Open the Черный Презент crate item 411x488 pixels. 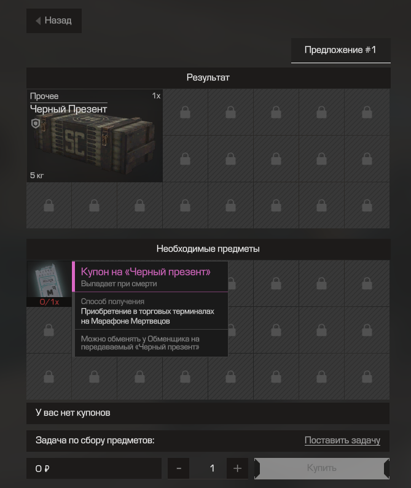pos(95,136)
